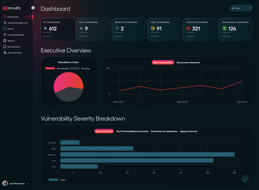Click the Scans icon in sidebar

pos(5,29)
